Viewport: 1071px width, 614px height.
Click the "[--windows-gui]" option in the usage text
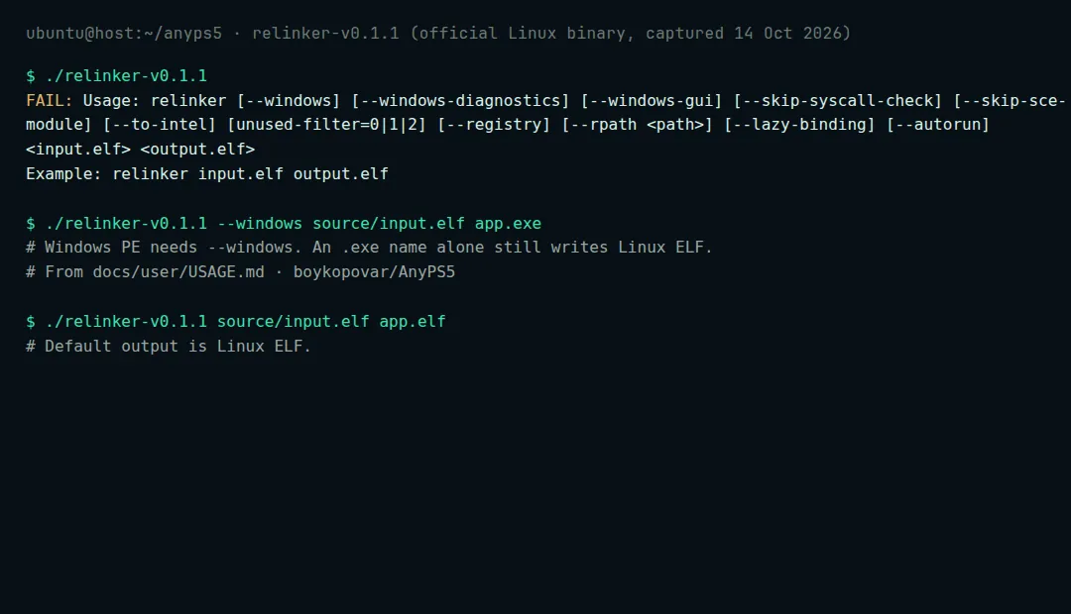tap(652, 100)
